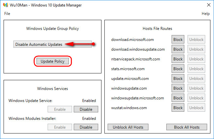Open the Disable Automatic Updates dropdown
214x139 pixels.
point(53,44)
